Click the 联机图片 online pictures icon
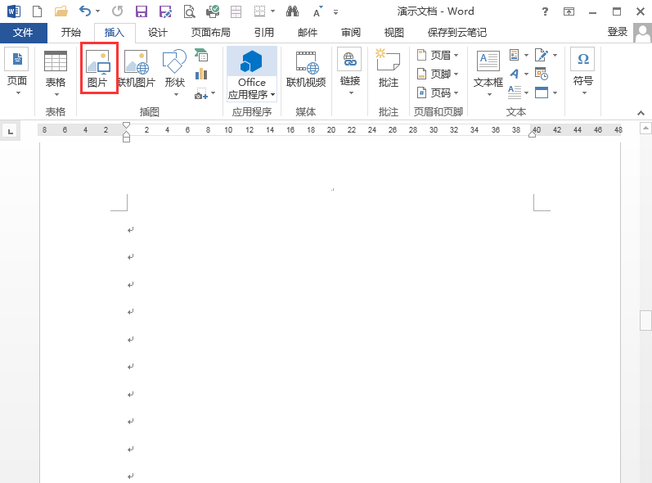This screenshot has width=652, height=483. click(x=137, y=68)
